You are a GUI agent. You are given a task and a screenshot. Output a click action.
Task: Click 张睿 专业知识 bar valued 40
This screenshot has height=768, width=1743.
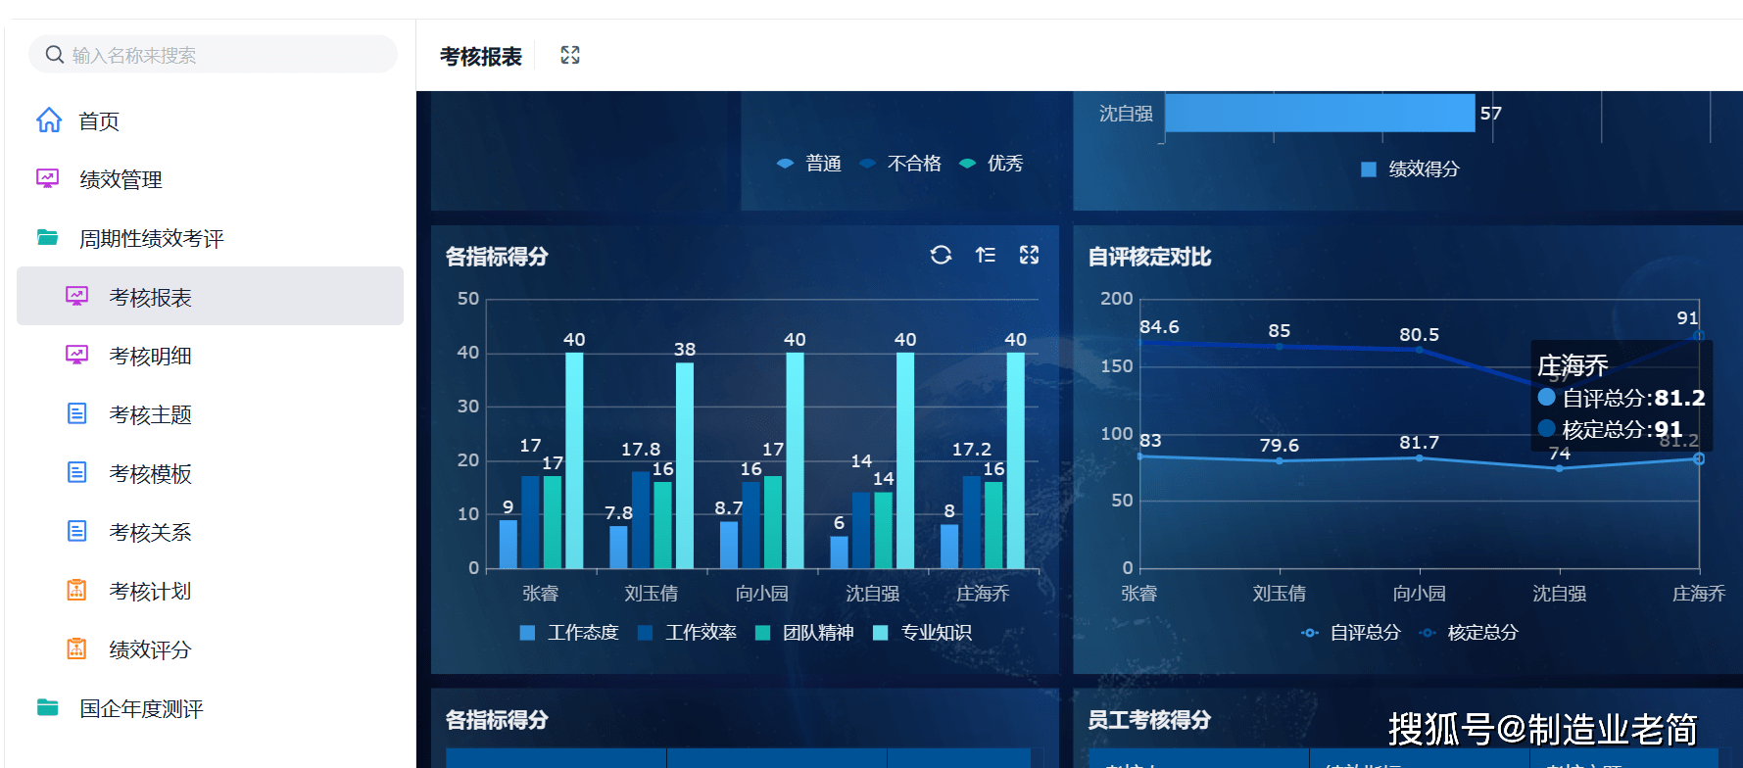pos(574,460)
